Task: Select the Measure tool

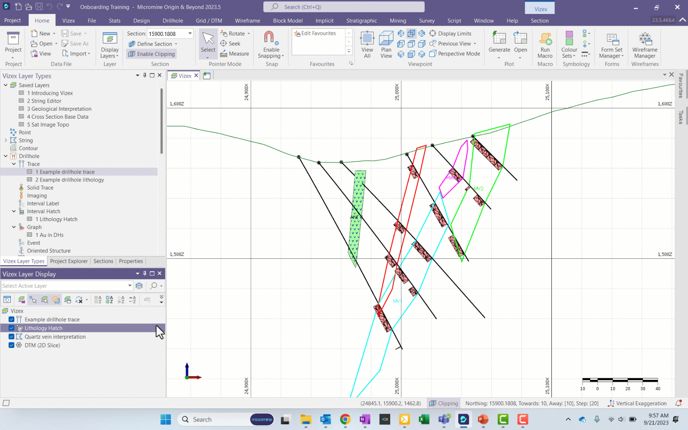Action: click(x=235, y=54)
